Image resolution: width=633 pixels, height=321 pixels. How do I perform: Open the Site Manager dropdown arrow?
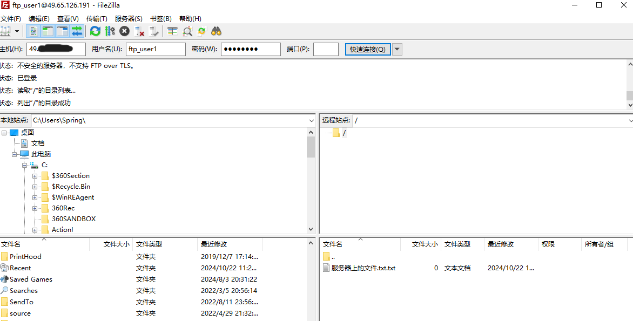(17, 31)
